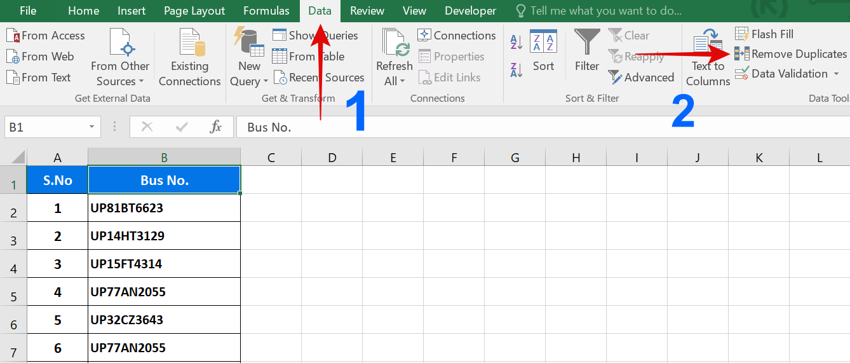Click Edit Links
Image resolution: width=850 pixels, height=363 pixels.
pos(449,78)
